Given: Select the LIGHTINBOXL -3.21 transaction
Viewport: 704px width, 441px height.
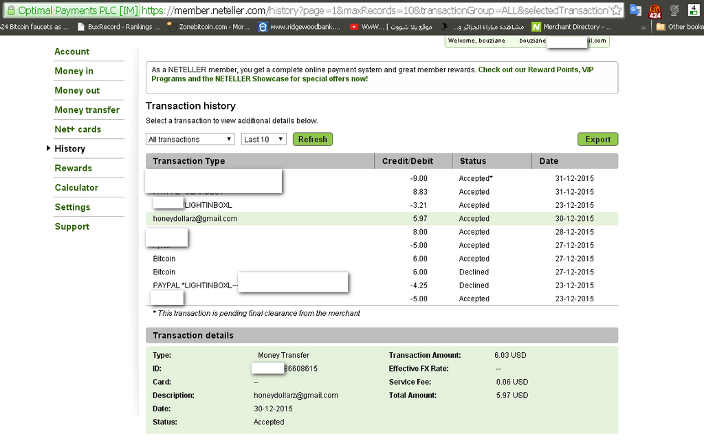Looking at the screenshot, I should (x=382, y=205).
